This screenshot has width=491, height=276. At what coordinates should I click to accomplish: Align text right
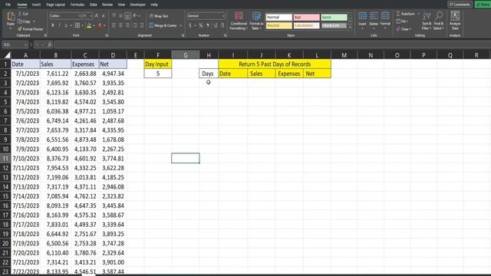point(127,25)
